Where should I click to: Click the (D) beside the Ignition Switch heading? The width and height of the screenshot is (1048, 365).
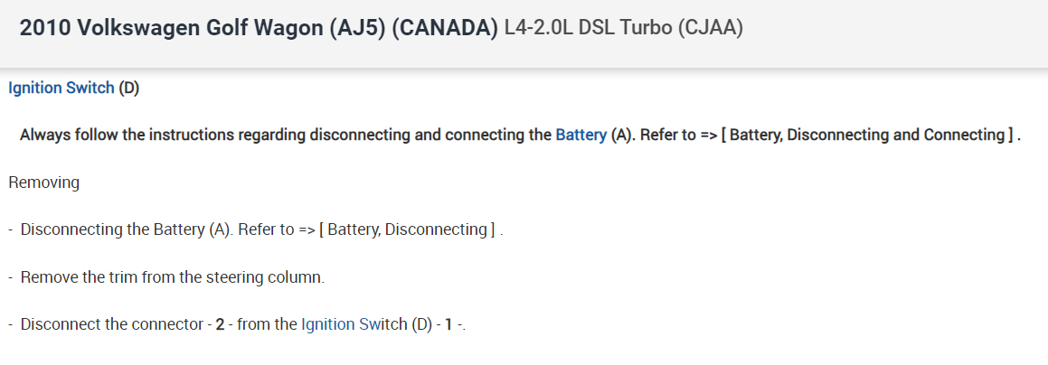(x=128, y=88)
